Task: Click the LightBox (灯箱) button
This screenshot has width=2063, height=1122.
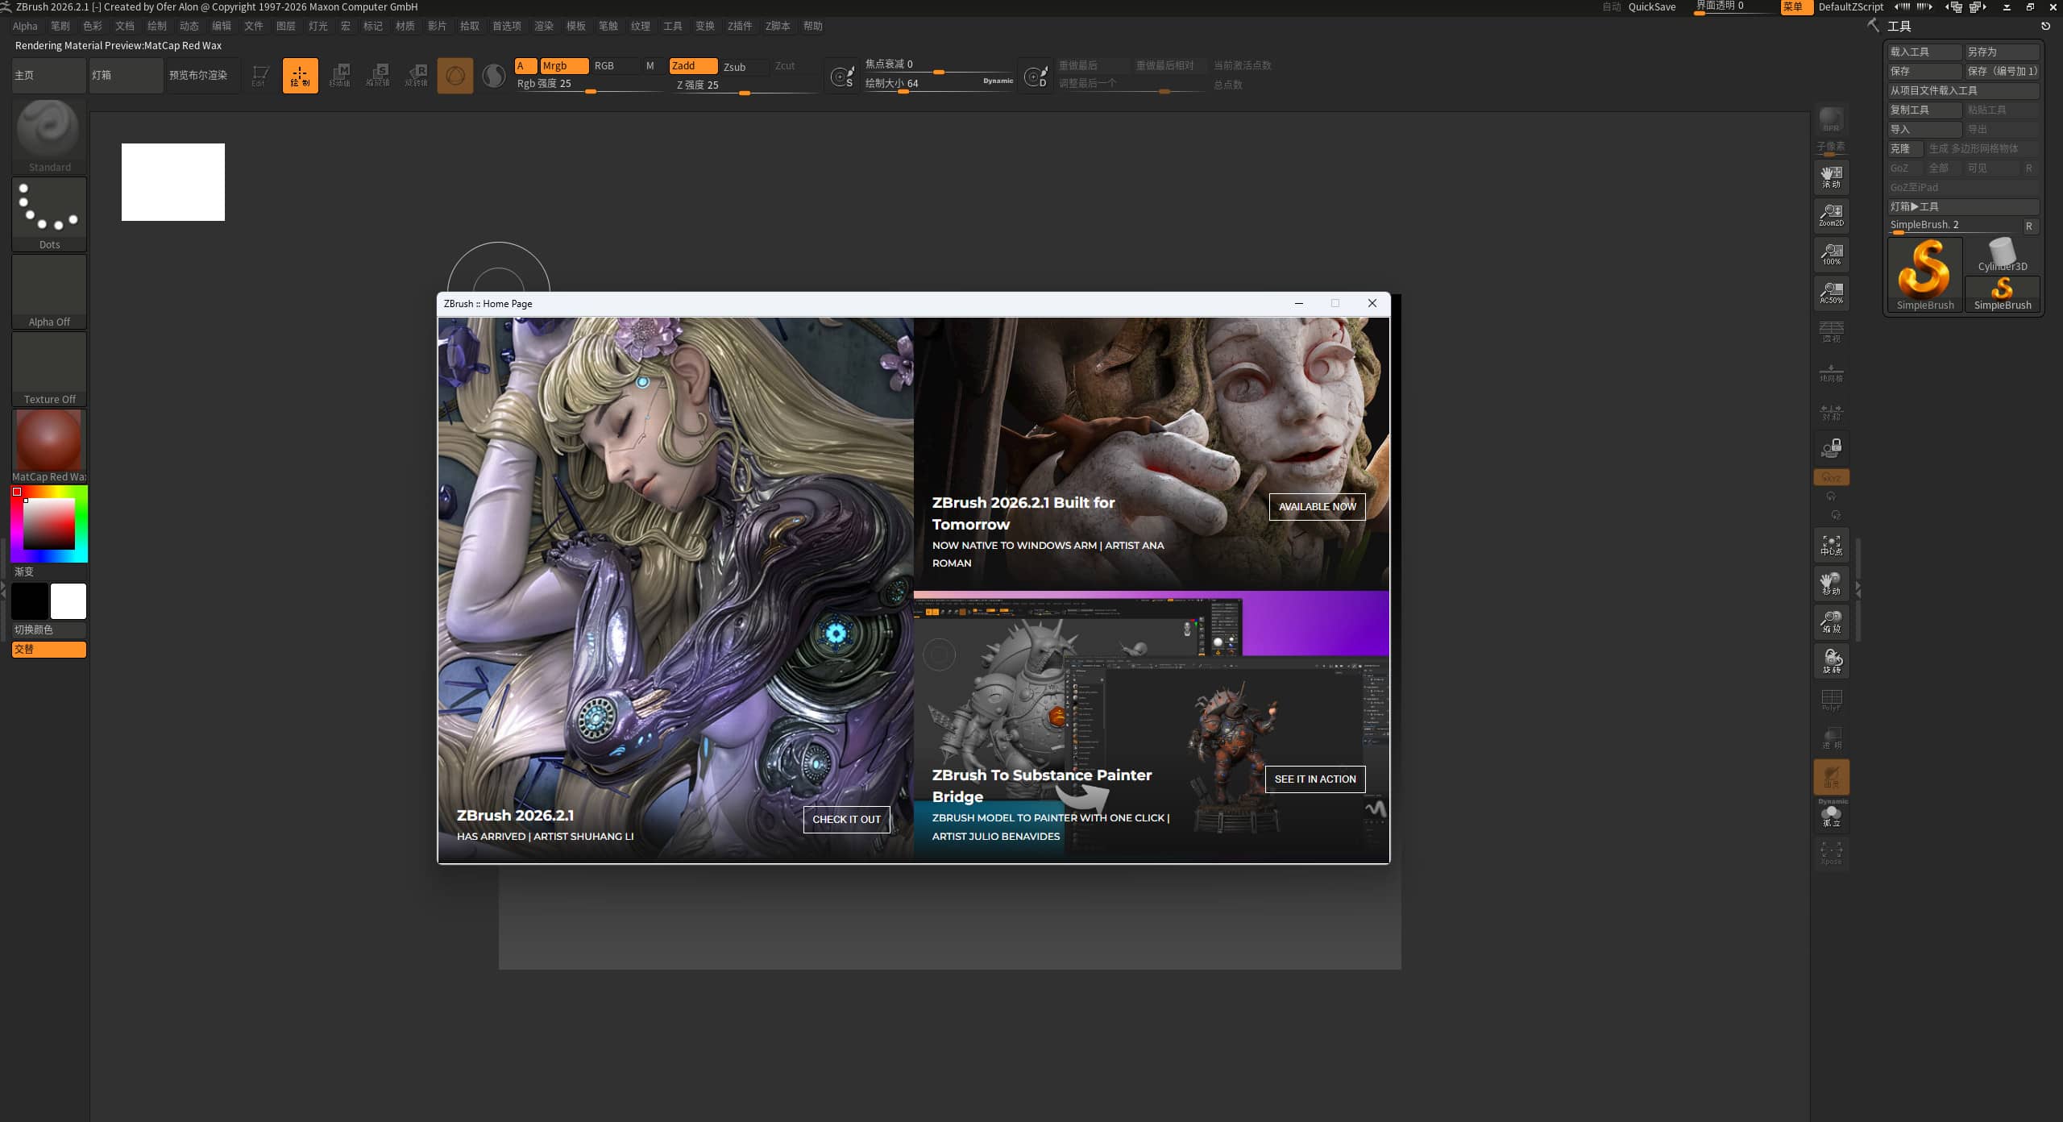Action: [x=127, y=76]
